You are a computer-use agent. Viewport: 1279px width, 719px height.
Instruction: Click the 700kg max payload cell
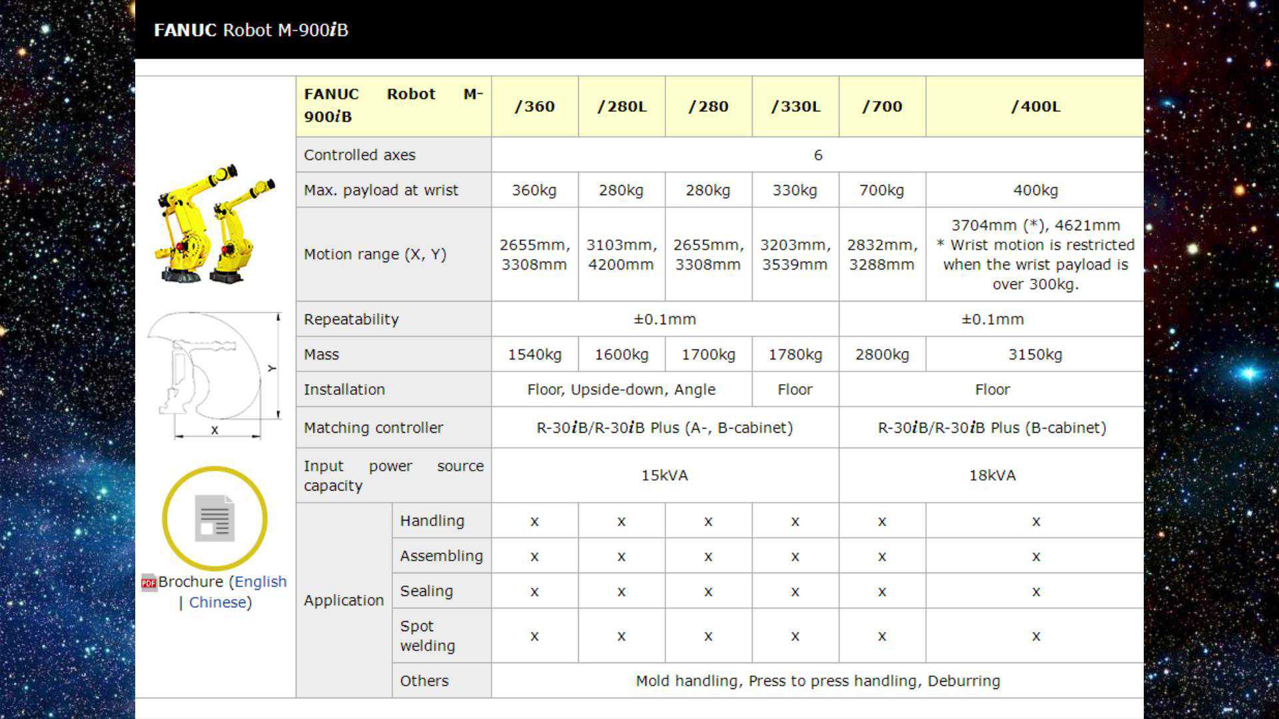pyautogui.click(x=881, y=190)
